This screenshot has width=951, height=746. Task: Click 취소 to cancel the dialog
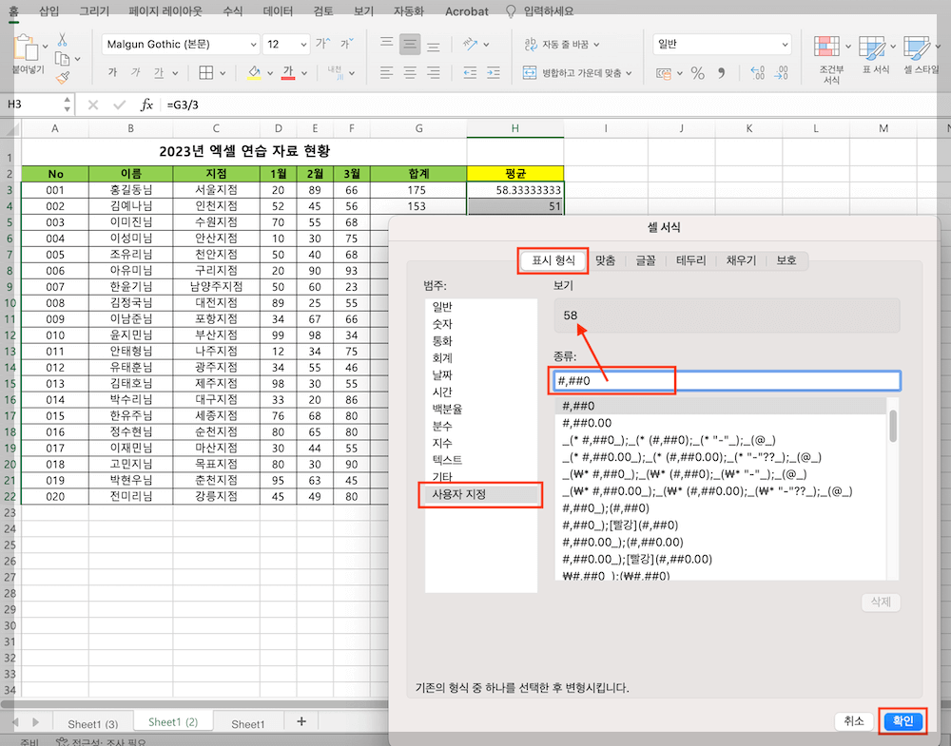click(x=853, y=721)
